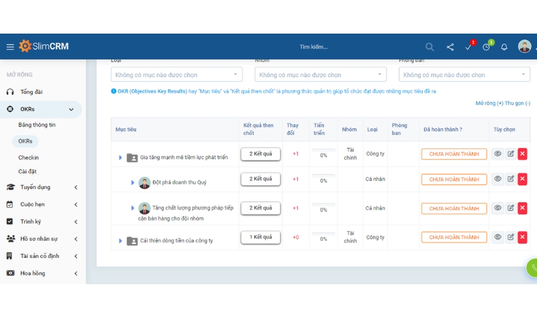Viewport: 537px width, 336px height.
Task: Open the tasks checkmark icon
Action: (x=468, y=47)
